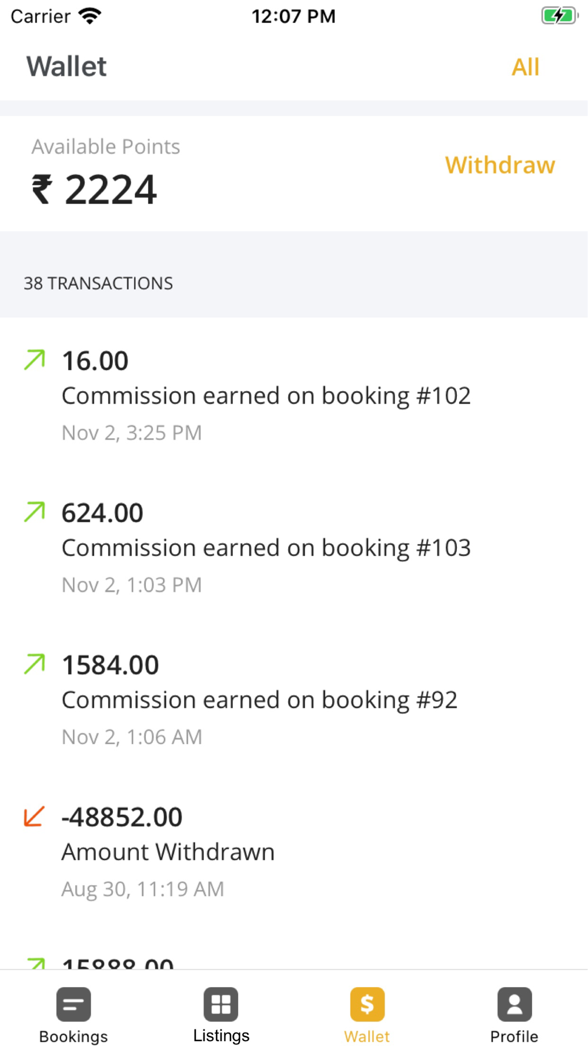Select the Amount Withdrawn transaction
588x1046 pixels.
click(x=168, y=852)
